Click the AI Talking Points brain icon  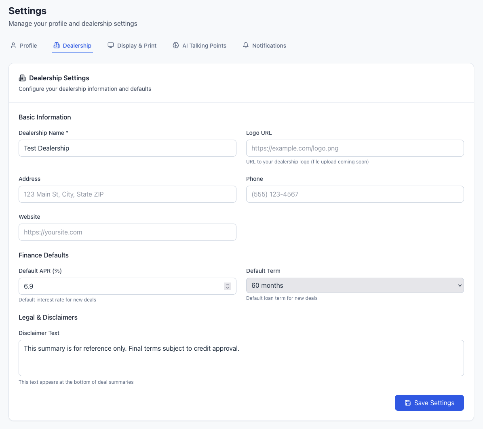coord(176,45)
